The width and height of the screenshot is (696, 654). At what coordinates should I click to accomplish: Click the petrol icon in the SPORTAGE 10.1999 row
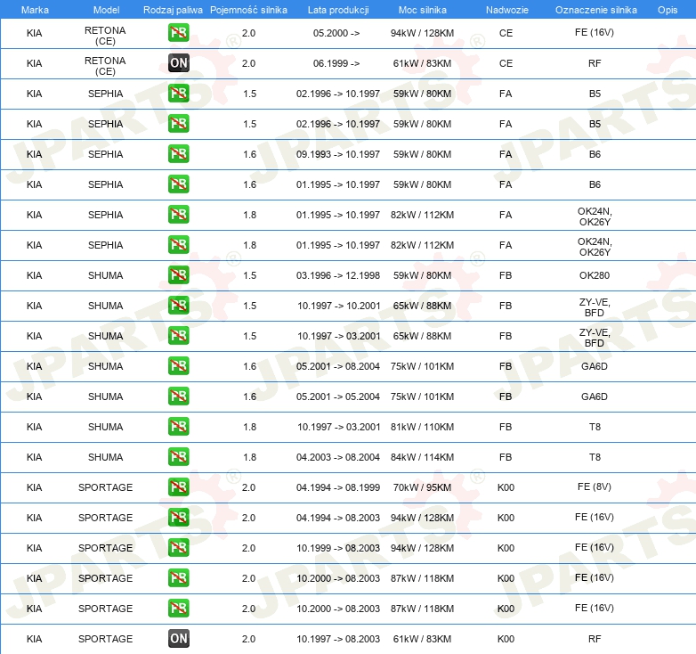point(178,547)
